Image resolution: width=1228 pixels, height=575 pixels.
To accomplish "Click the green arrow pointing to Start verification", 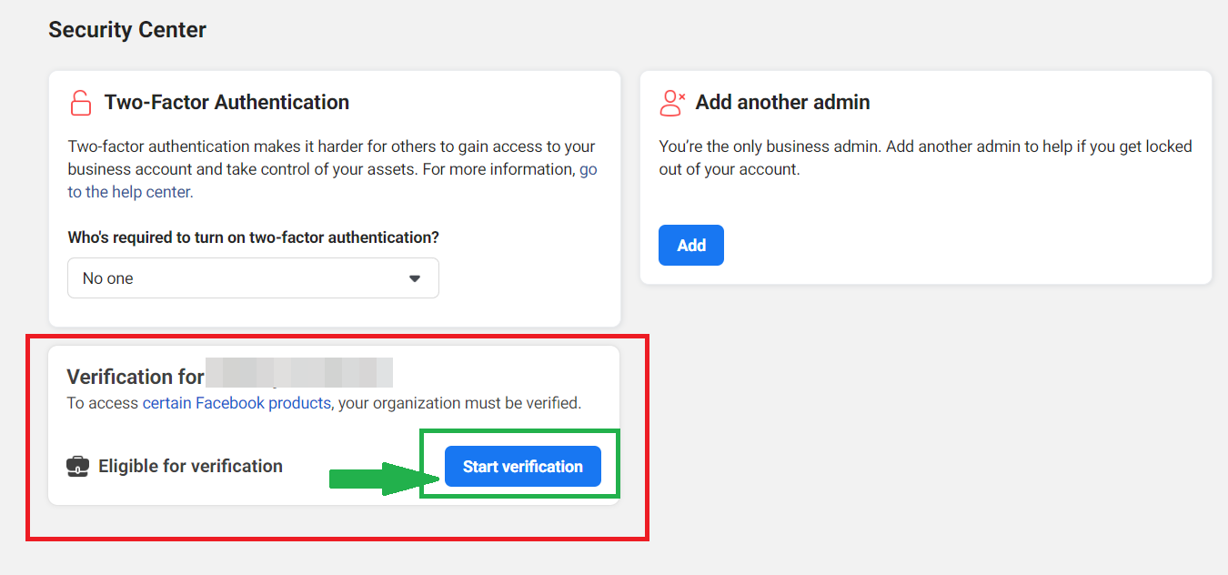I will pyautogui.click(x=379, y=477).
